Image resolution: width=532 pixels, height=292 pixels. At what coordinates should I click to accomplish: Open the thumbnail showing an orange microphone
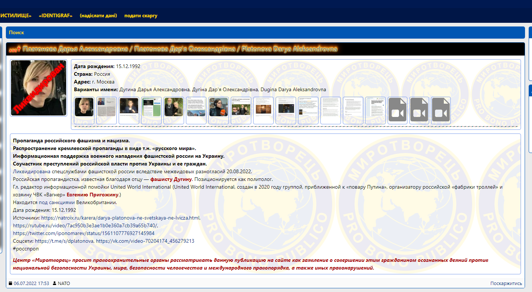click(x=219, y=110)
